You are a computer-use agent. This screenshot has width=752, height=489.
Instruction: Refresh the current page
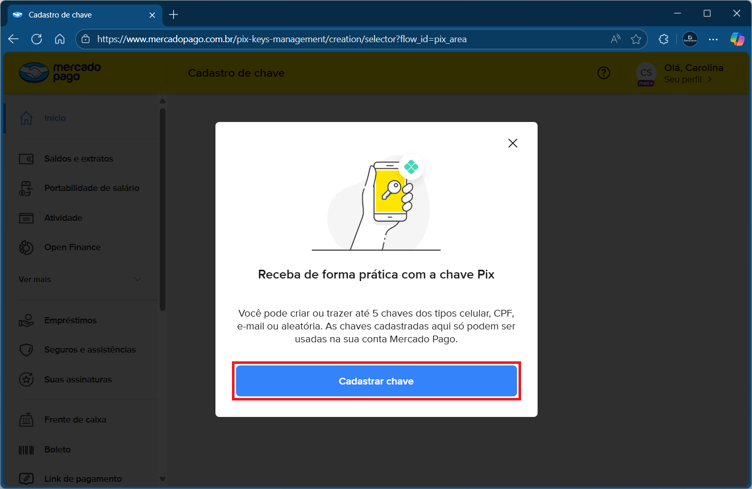[x=37, y=39]
